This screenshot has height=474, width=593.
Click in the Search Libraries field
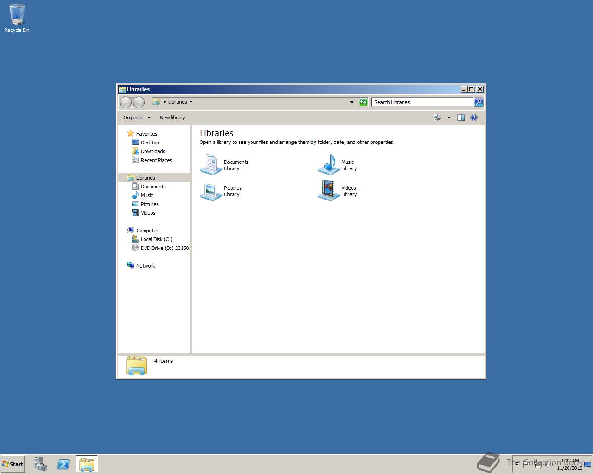tap(422, 102)
